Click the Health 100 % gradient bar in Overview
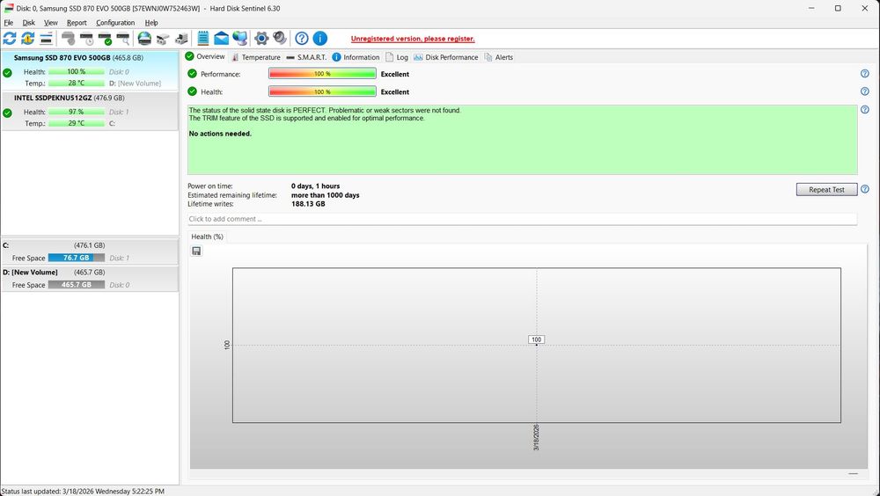880x496 pixels. (x=322, y=91)
